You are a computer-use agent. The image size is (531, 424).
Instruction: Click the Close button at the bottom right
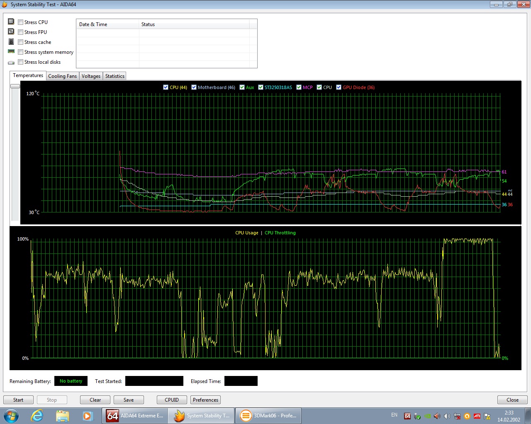(512, 400)
